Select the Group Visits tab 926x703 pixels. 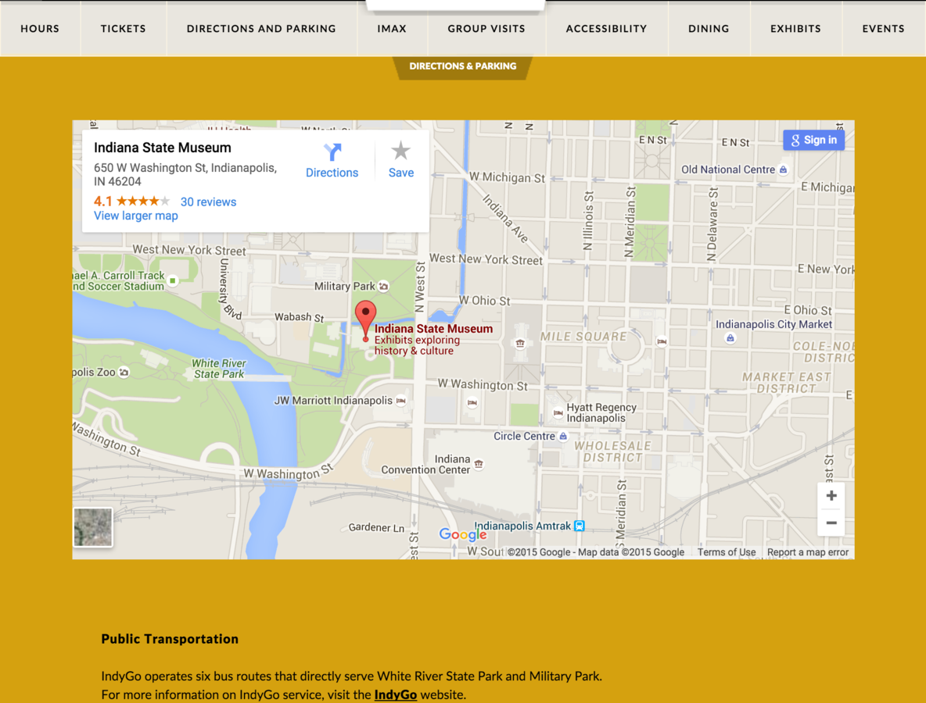[486, 28]
